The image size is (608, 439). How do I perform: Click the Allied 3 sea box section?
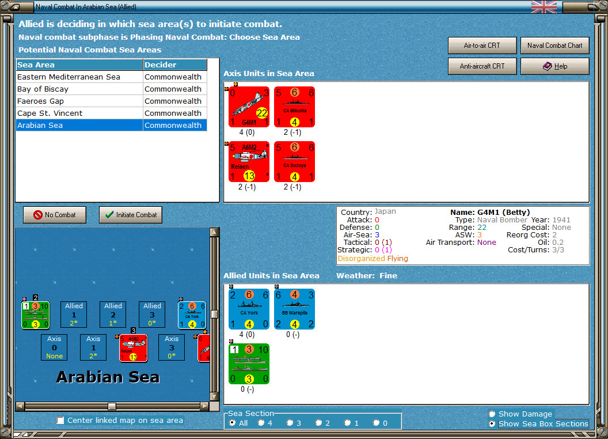152,315
